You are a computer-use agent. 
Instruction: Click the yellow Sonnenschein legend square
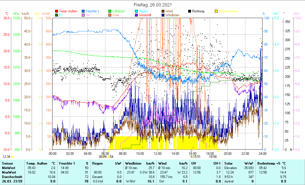pyautogui.click(x=216, y=11)
